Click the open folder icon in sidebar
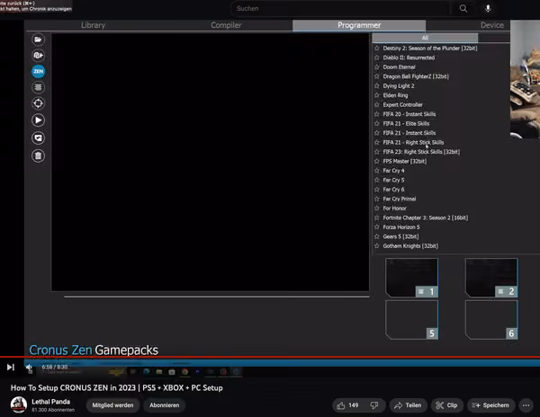Viewport: 540px width, 417px height. 38,40
